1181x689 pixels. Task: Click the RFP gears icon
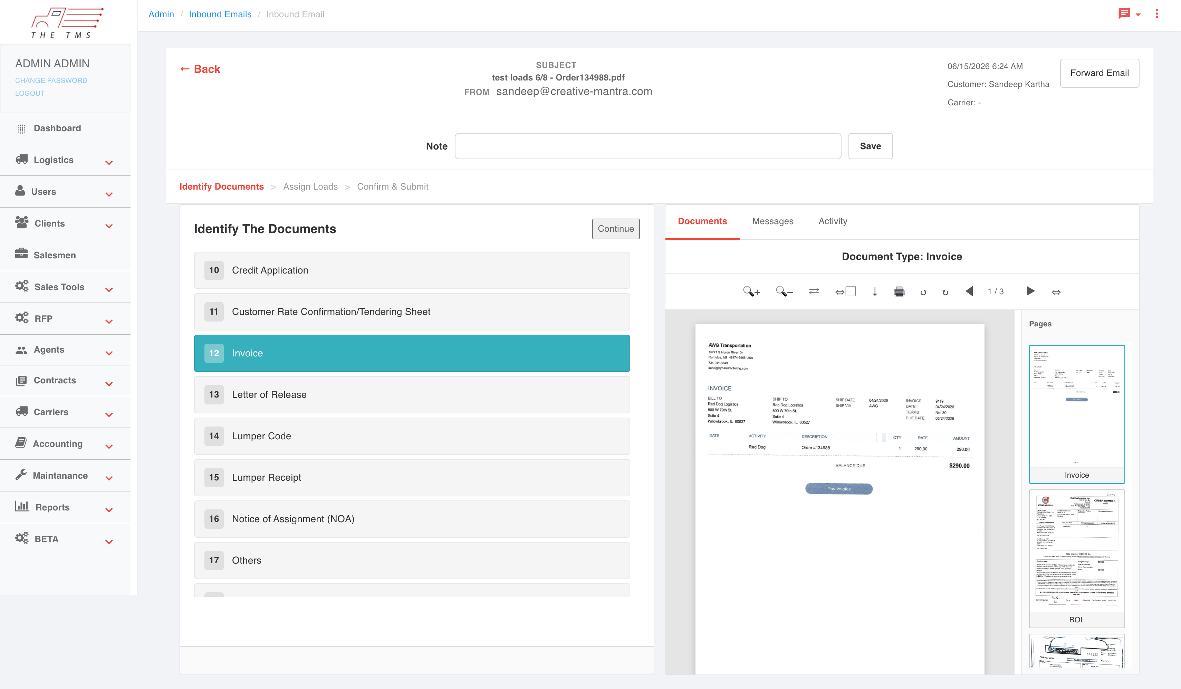pos(21,318)
